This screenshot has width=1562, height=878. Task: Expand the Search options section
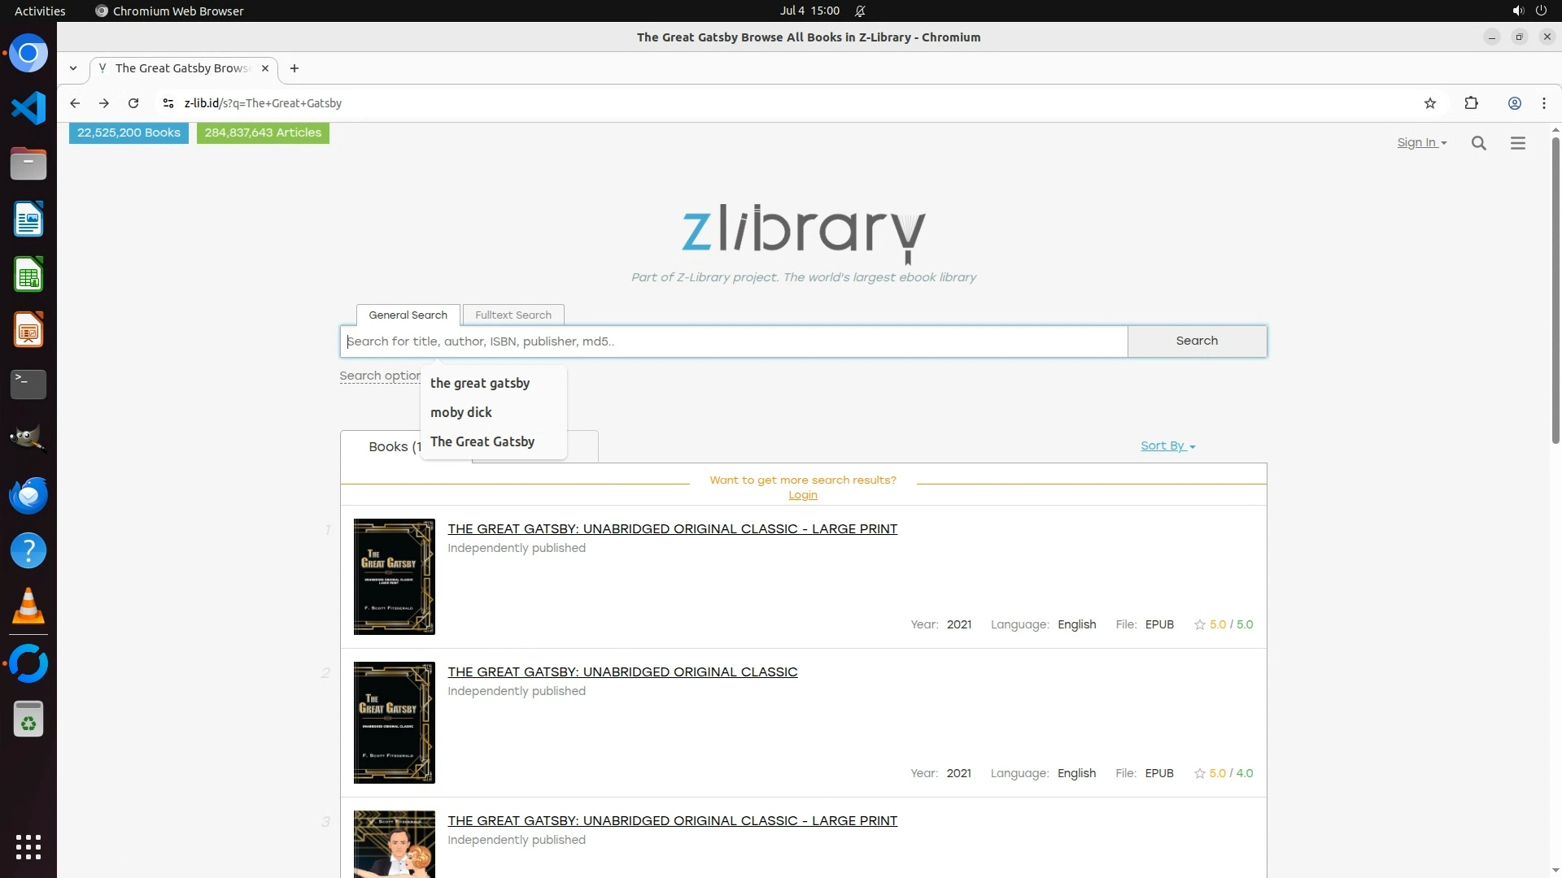[379, 376]
